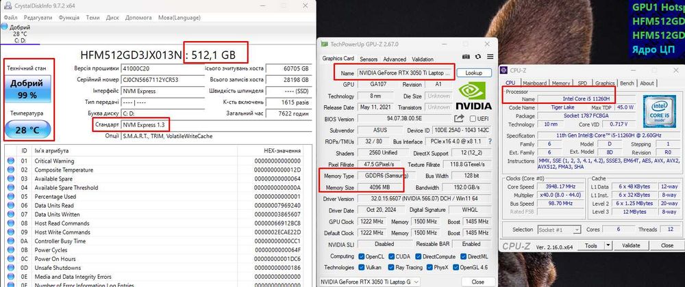
Task: Click the GPU-Z refresh icon
Action: point(478,57)
